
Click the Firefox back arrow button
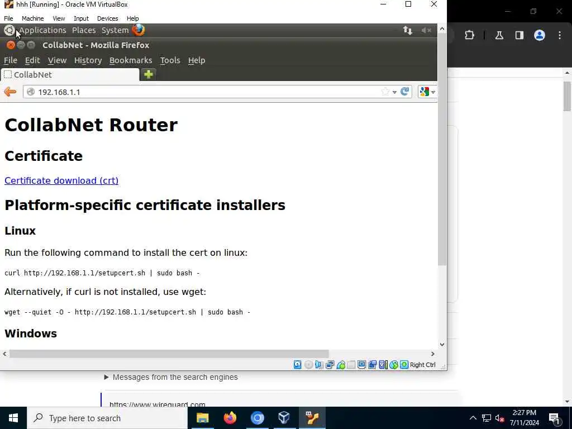(10, 92)
